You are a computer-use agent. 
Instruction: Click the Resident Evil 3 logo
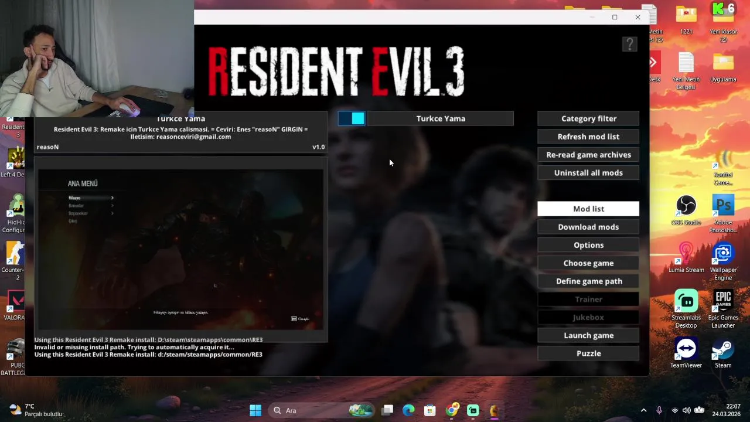[x=336, y=72]
